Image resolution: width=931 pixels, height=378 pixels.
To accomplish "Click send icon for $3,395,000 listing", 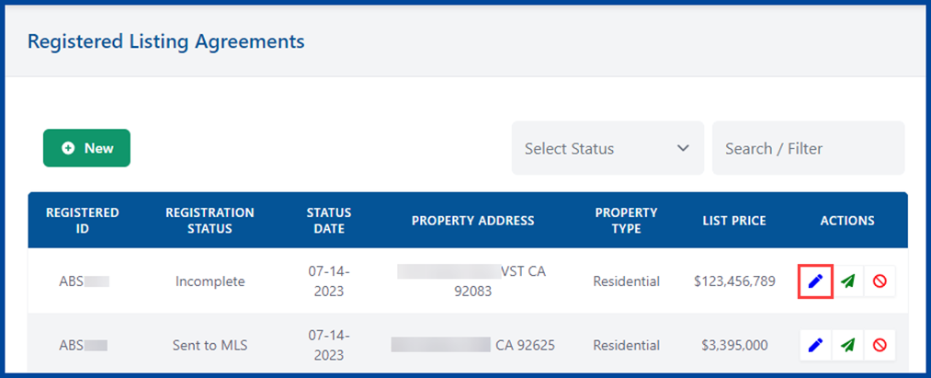I will [847, 345].
